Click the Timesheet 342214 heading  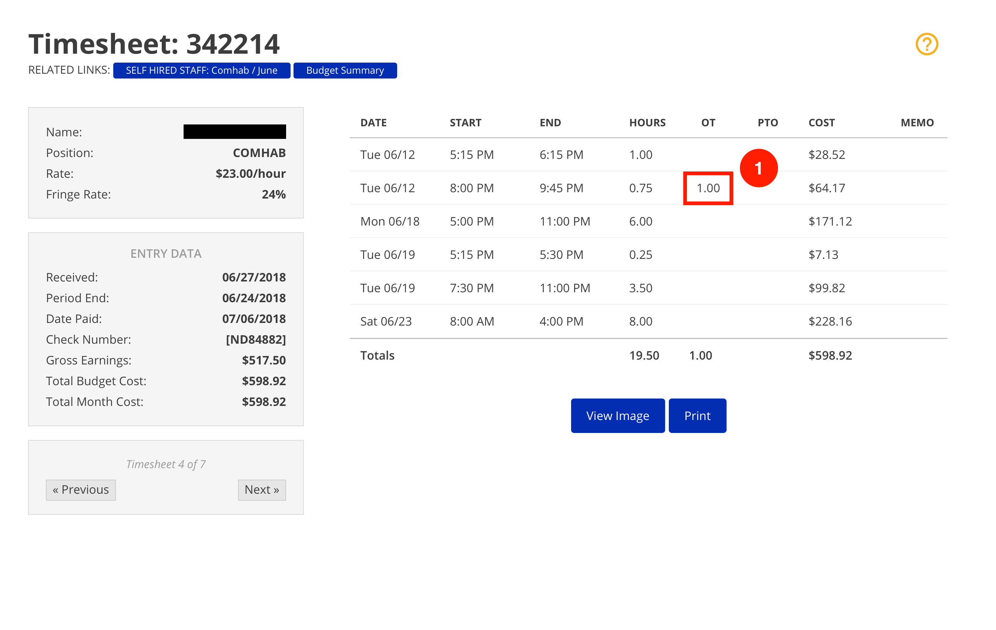tap(154, 44)
